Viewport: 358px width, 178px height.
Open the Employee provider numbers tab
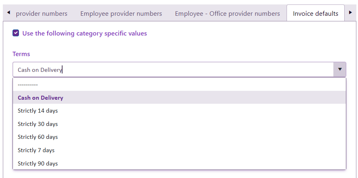[x=121, y=14]
